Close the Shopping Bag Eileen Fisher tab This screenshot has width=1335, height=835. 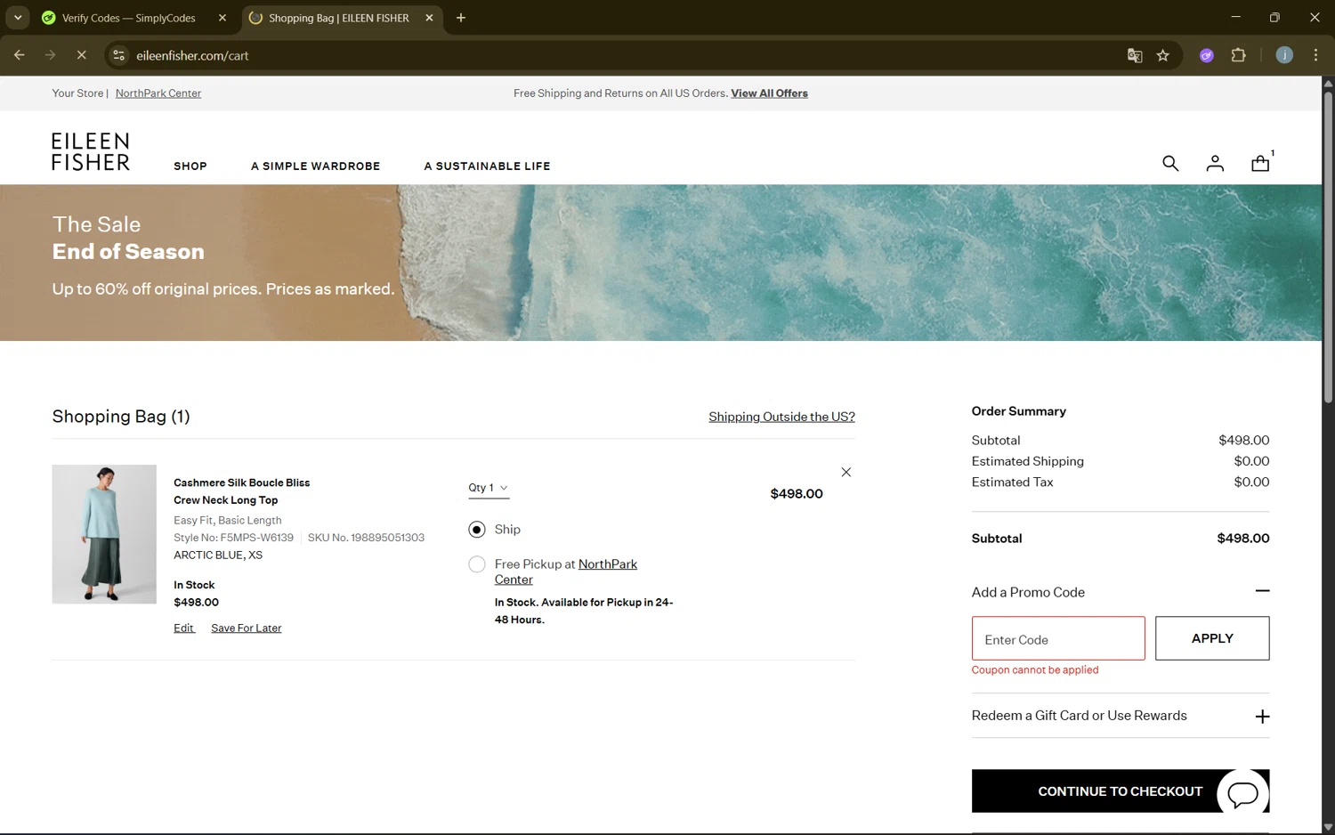point(429,18)
